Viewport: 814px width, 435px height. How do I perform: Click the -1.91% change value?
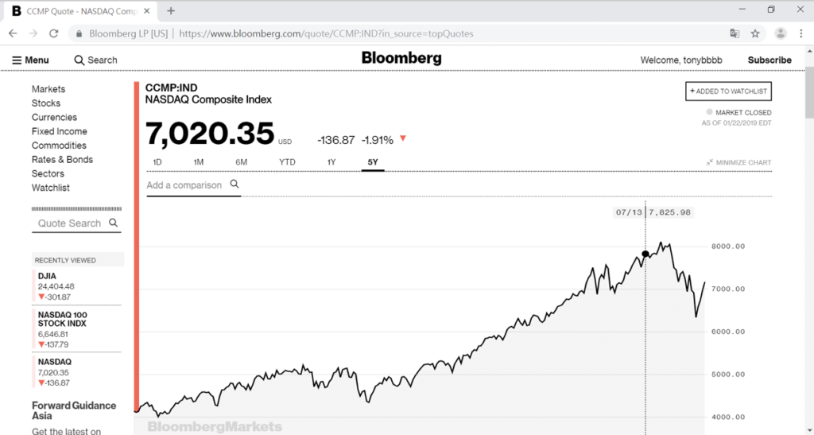378,140
